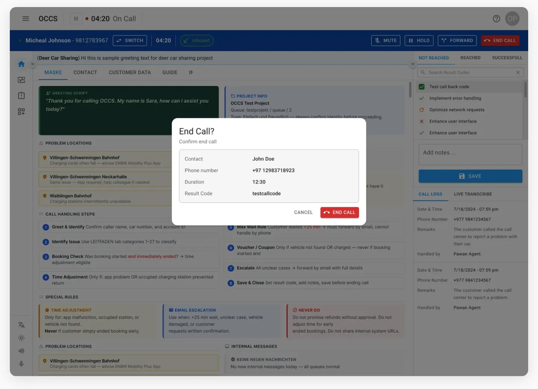The image size is (538, 389).
Task: Open the add-widgets grid sidebar icon
Action: 21,111
